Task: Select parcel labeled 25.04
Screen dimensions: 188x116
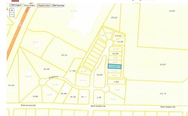Action: [x=11, y=85]
